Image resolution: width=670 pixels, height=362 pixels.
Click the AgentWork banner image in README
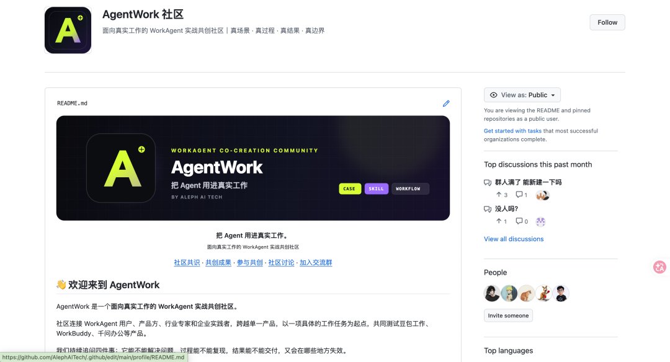[x=253, y=168]
